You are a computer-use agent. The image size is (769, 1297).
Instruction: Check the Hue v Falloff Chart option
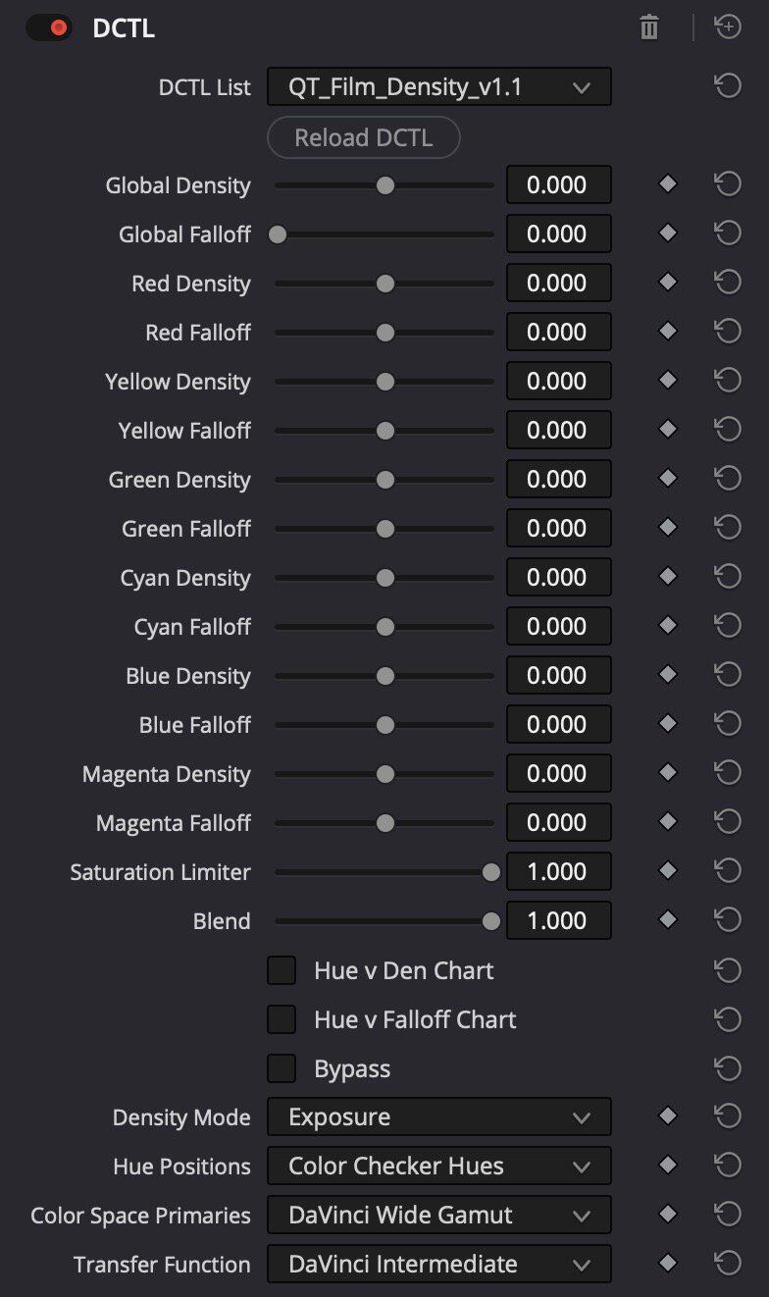tap(282, 1019)
